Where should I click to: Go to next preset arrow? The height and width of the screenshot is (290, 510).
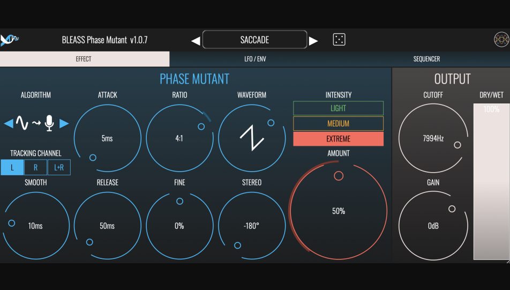tap(313, 41)
